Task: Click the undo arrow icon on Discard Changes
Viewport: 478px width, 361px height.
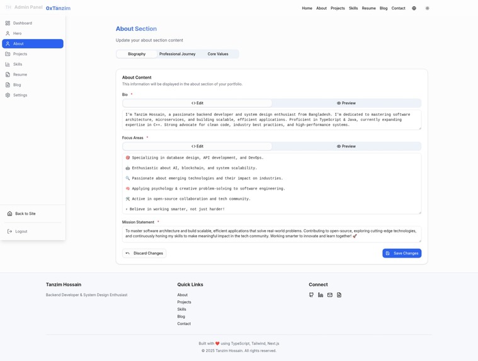Action: [128, 253]
